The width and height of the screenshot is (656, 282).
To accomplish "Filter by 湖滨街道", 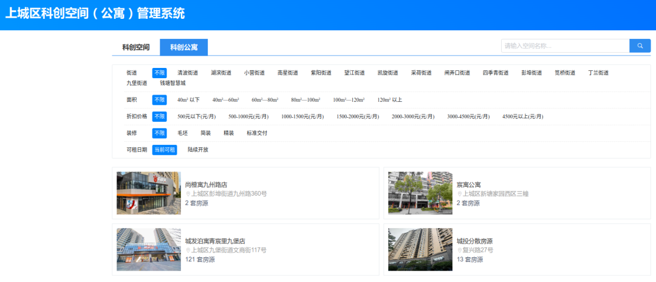I will coord(221,73).
